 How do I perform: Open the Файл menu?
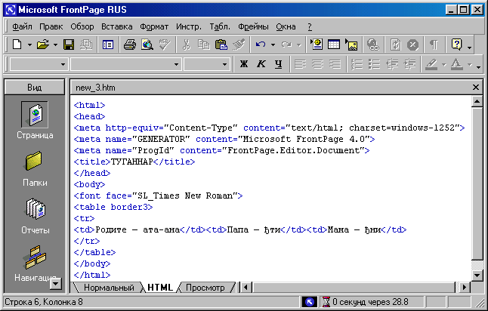tap(22, 27)
